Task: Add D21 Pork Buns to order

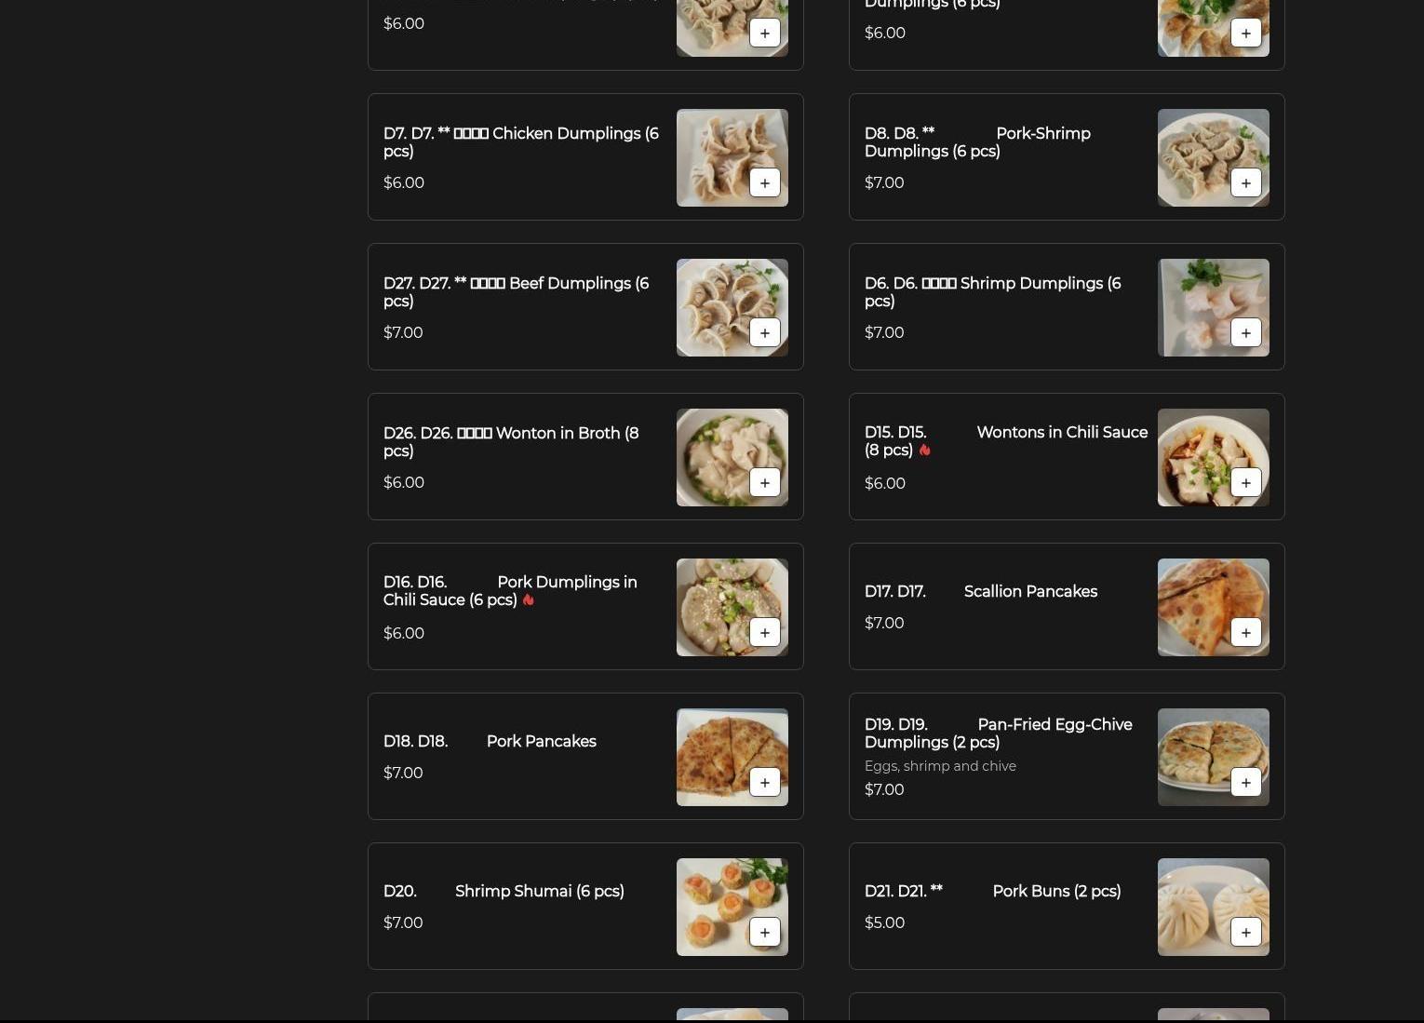Action: coord(1246,932)
